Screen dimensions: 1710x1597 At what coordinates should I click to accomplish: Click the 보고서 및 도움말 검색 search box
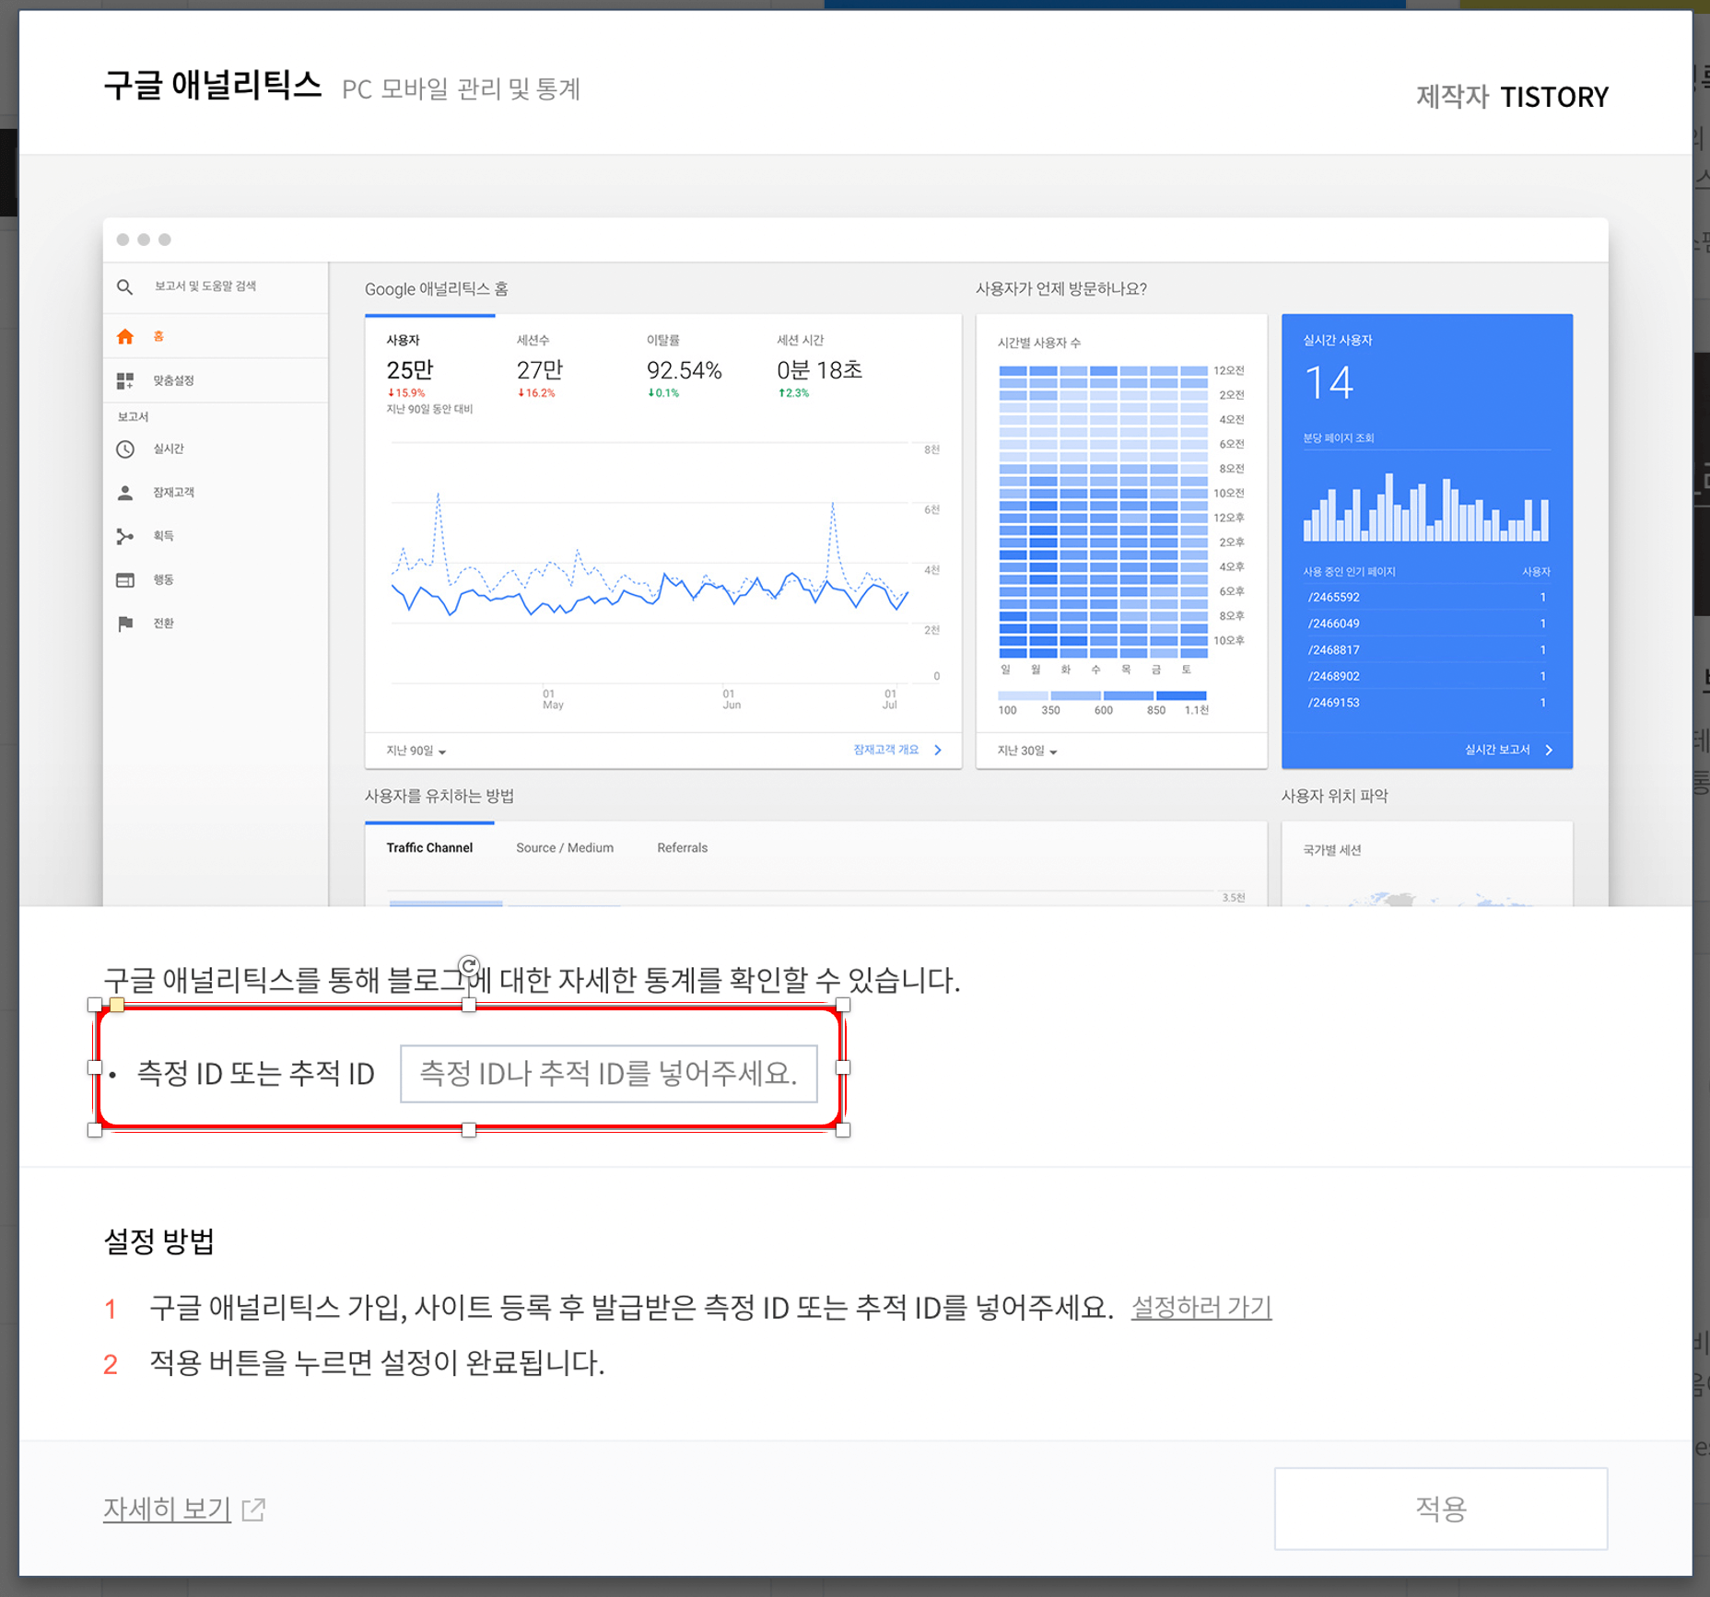205,286
